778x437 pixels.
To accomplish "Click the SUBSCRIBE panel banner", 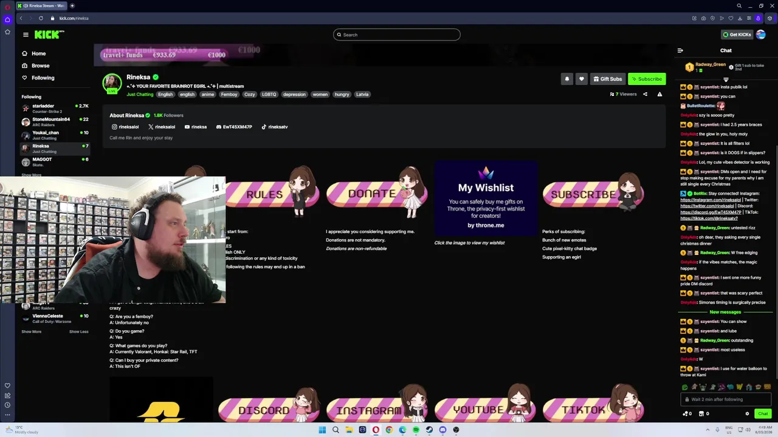I will pos(593,193).
